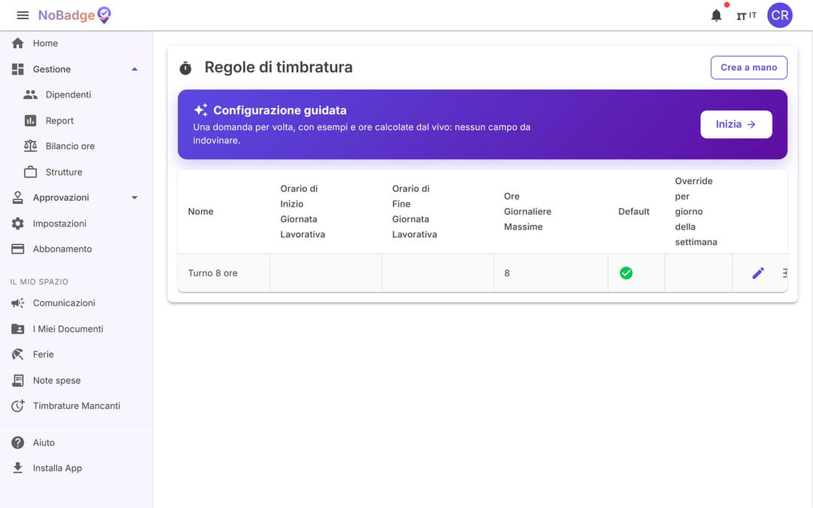The width and height of the screenshot is (813, 508).
Task: Click the I Miei Documenti folder icon
Action: (18, 329)
